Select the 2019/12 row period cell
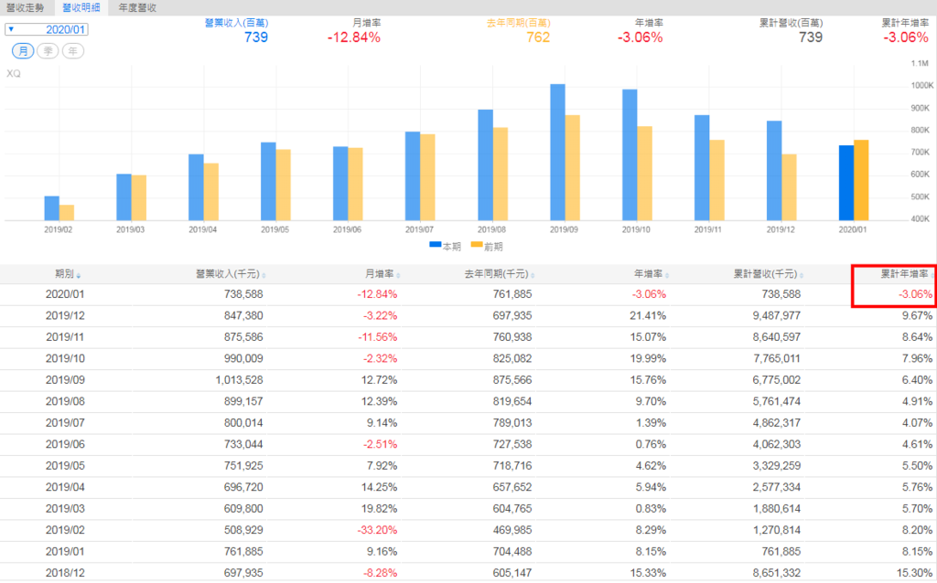Screen dimensions: 937x583 pyautogui.click(x=65, y=315)
